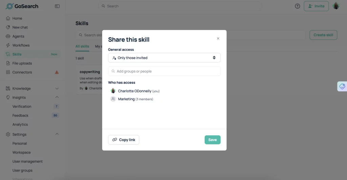Close the Share this skill dialog
The width and height of the screenshot is (347, 180).
coord(218,39)
